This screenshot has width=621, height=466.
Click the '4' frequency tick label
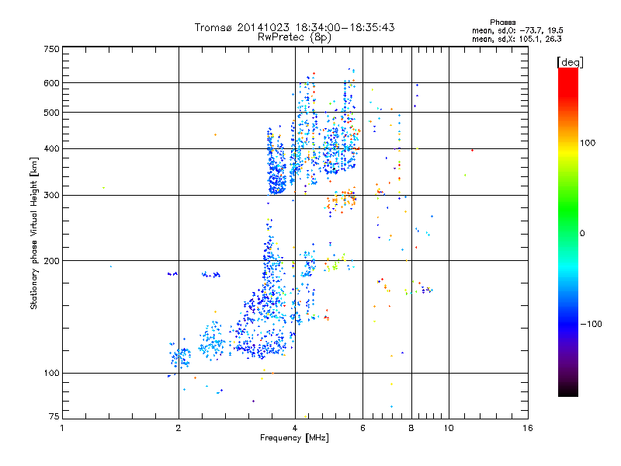295,428
